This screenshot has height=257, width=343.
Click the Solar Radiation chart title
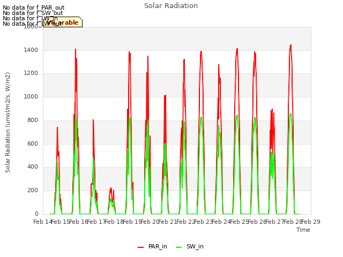pyautogui.click(x=171, y=6)
